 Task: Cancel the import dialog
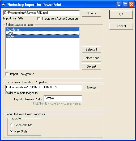point(121,26)
